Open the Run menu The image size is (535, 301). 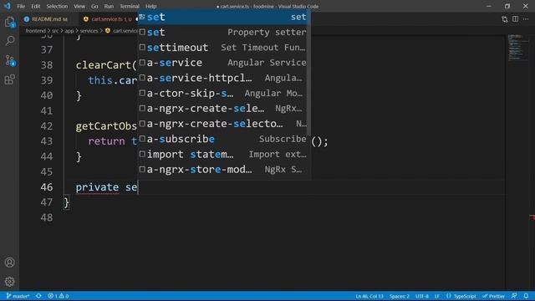109,6
